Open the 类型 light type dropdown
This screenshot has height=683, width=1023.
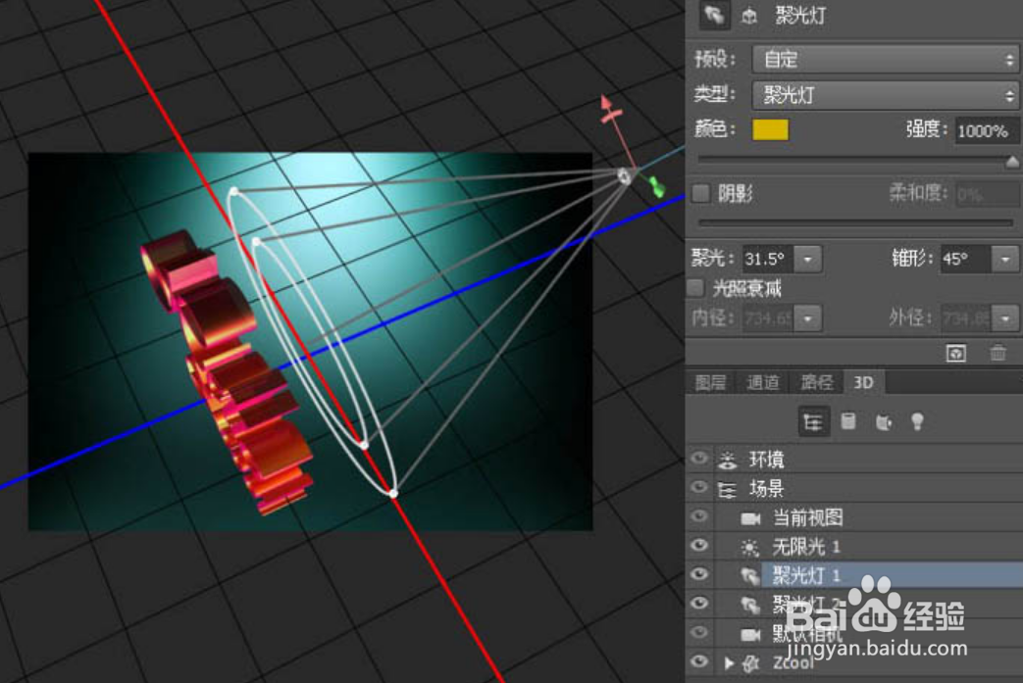click(886, 95)
